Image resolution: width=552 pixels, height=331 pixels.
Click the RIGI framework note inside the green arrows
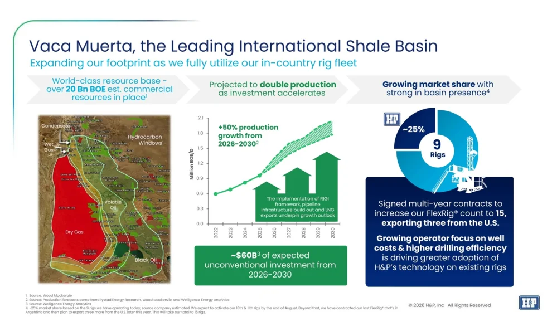298,207
